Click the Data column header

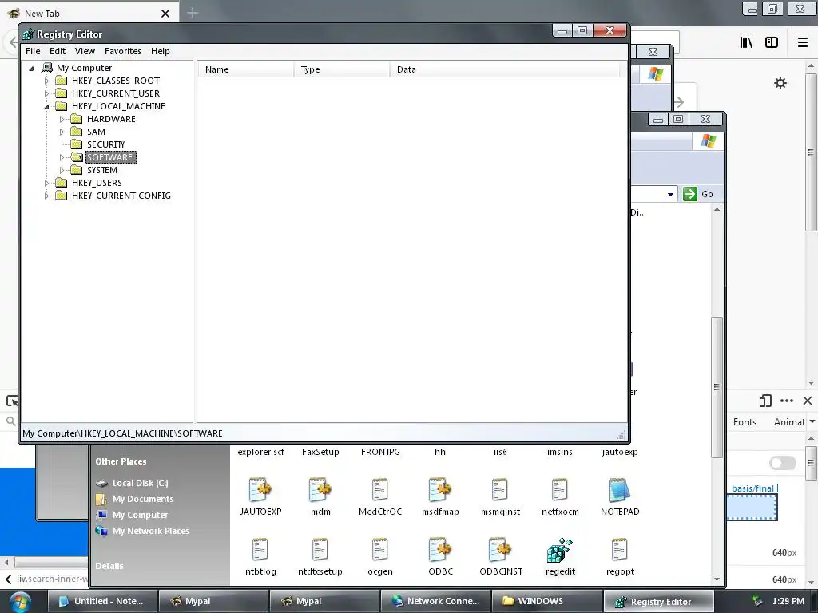click(x=505, y=69)
